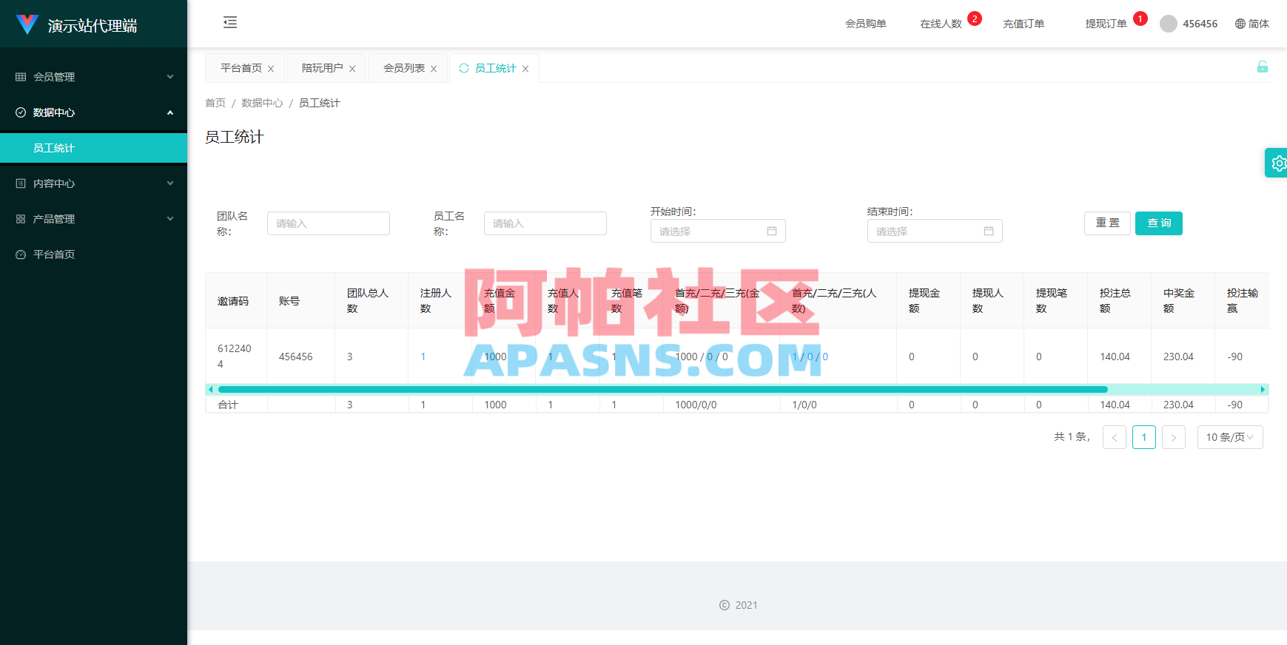1287x645 pixels.
Task: Click the 重置 reset button
Action: (x=1108, y=223)
